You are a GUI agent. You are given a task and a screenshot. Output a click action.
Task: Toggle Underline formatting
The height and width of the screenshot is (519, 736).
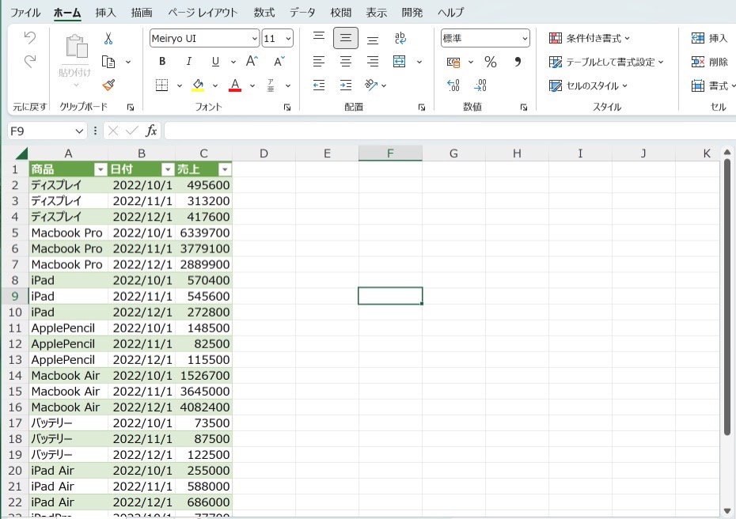(x=215, y=62)
